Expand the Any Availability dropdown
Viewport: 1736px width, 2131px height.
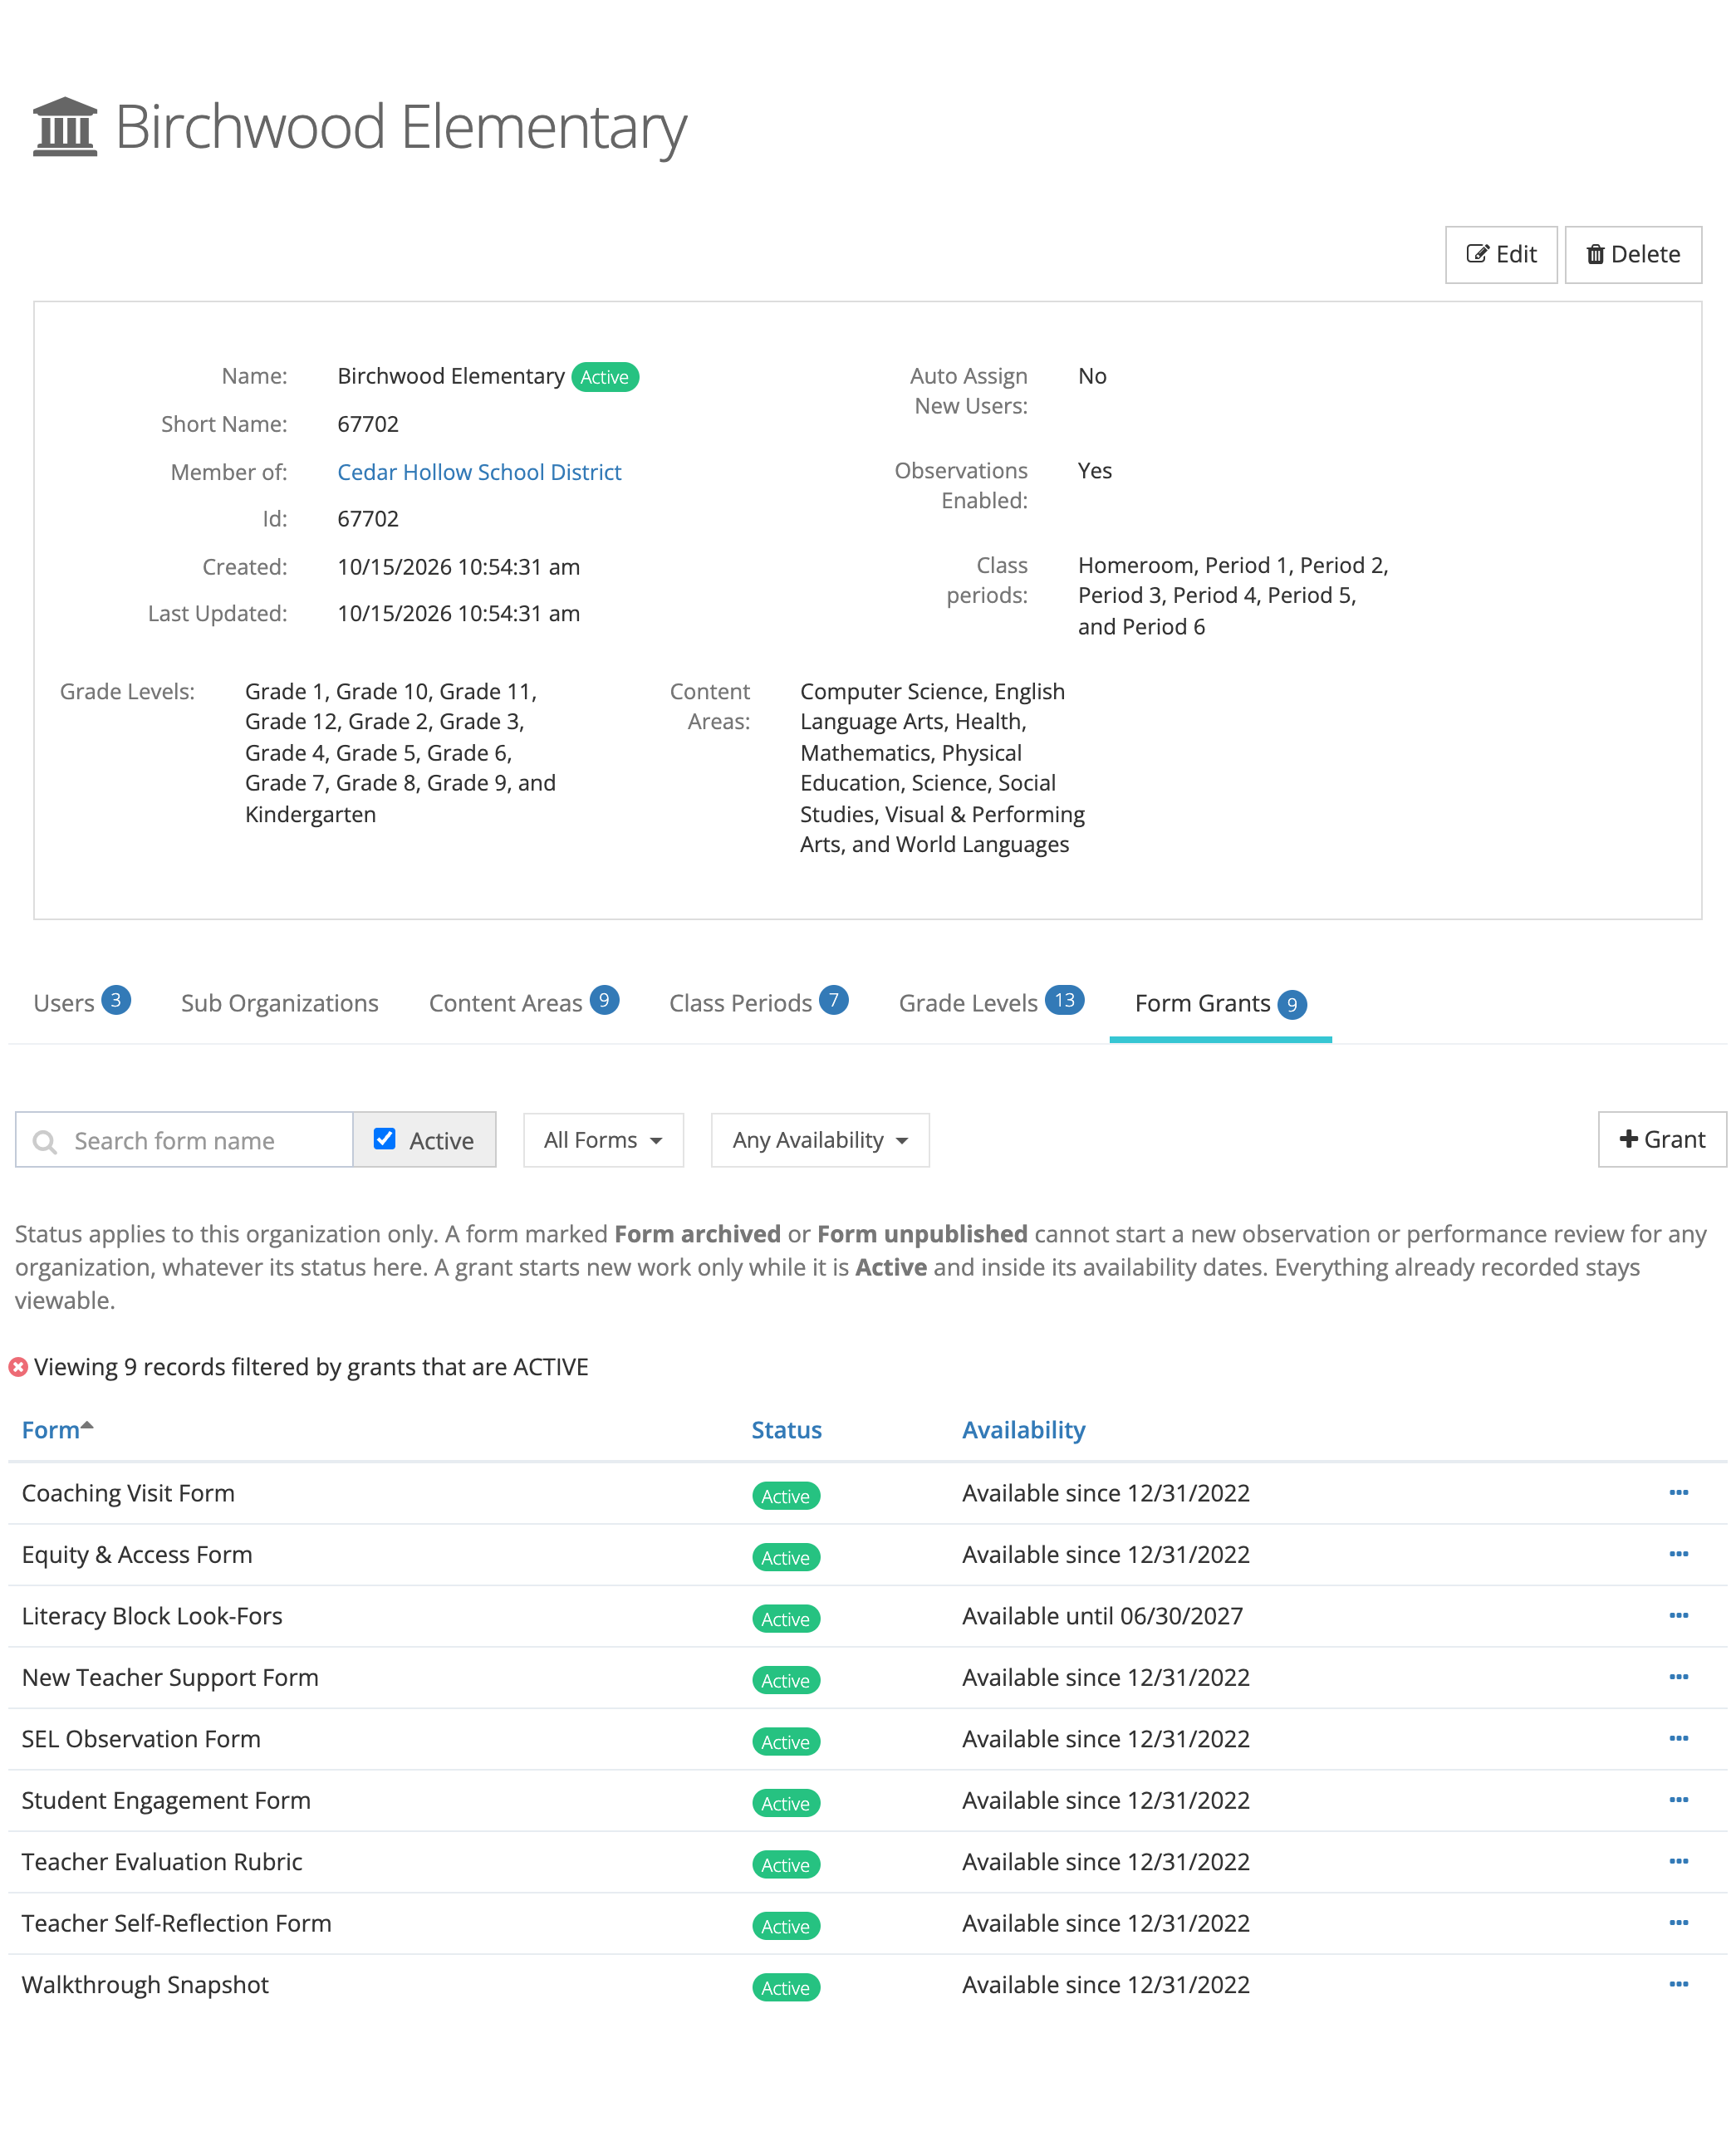point(820,1140)
